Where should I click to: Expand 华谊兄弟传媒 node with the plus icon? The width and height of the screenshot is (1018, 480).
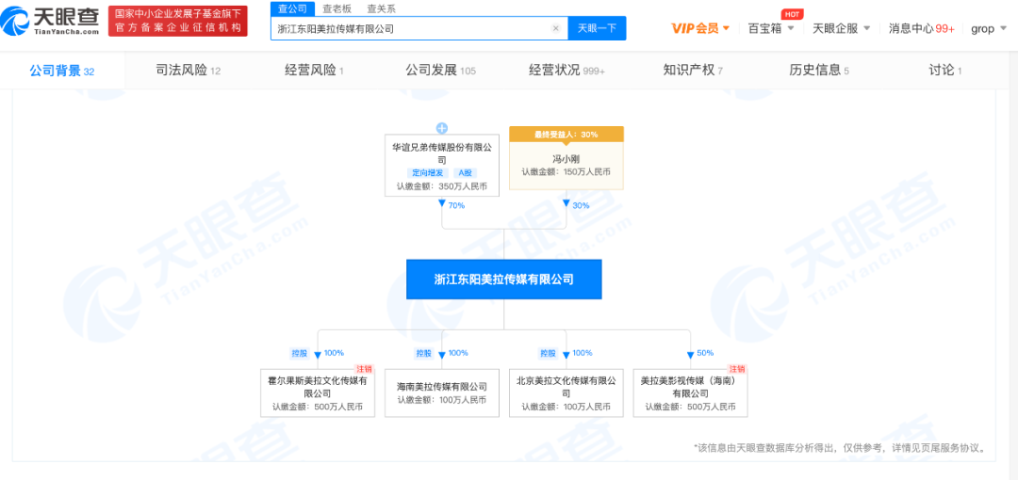[x=442, y=128]
